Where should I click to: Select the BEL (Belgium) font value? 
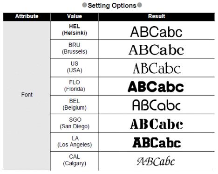click(x=75, y=104)
